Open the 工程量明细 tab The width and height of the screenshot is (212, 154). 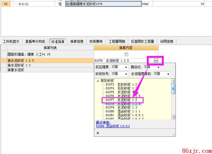coord(117,41)
